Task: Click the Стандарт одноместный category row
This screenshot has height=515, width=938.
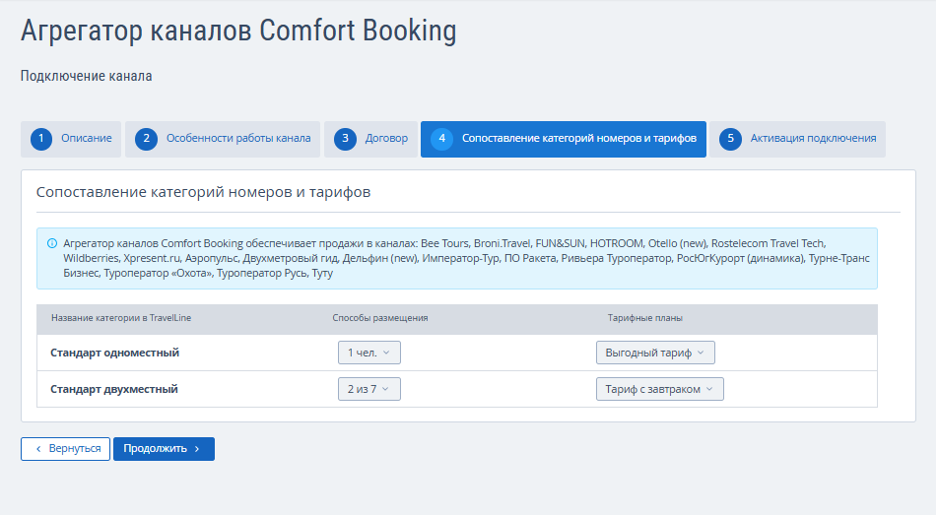Action: pos(115,353)
